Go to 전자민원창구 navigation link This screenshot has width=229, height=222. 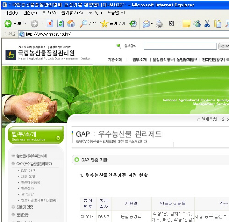(213, 60)
